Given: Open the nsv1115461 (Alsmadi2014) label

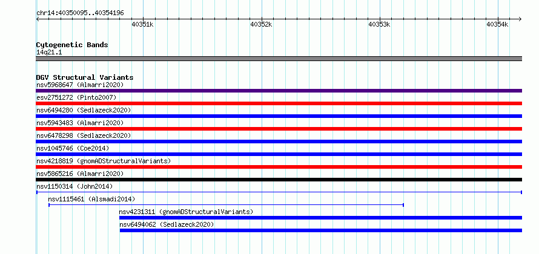Looking at the screenshot, I should 91,199.
